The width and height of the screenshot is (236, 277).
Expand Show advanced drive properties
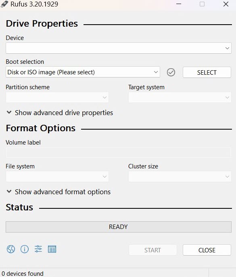tap(59, 113)
